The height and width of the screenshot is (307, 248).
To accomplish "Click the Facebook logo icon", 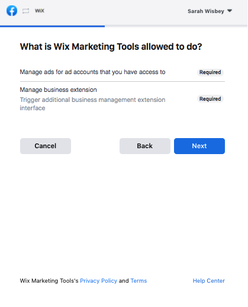I will pos(12,11).
